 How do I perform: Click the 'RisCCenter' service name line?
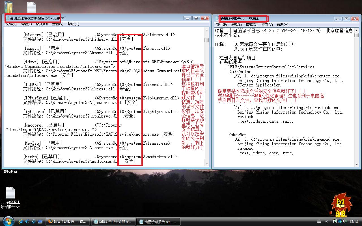[240, 71]
